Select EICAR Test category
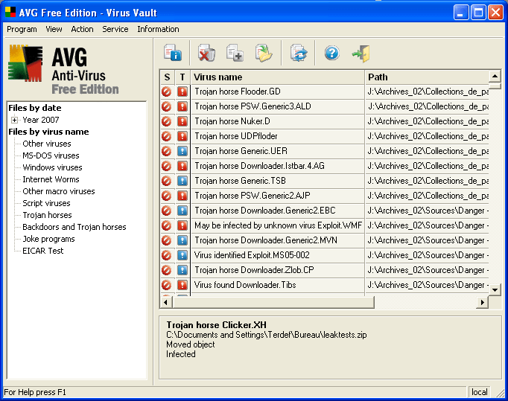 point(43,251)
